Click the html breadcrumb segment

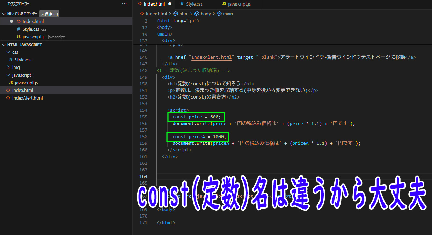184,14
